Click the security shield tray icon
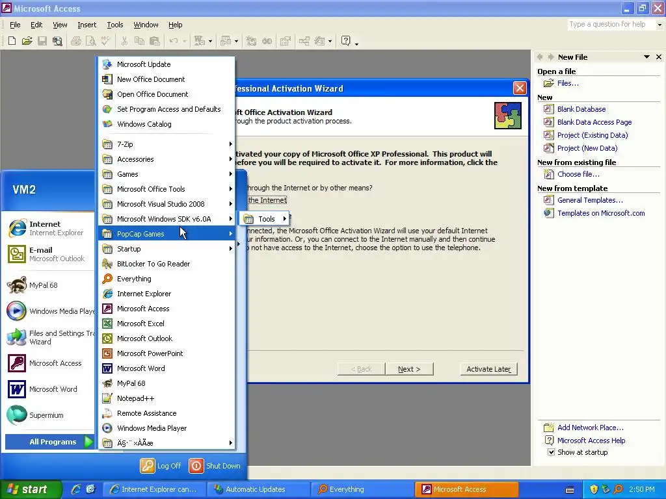Screen dimensions: 666x499 tap(594, 489)
